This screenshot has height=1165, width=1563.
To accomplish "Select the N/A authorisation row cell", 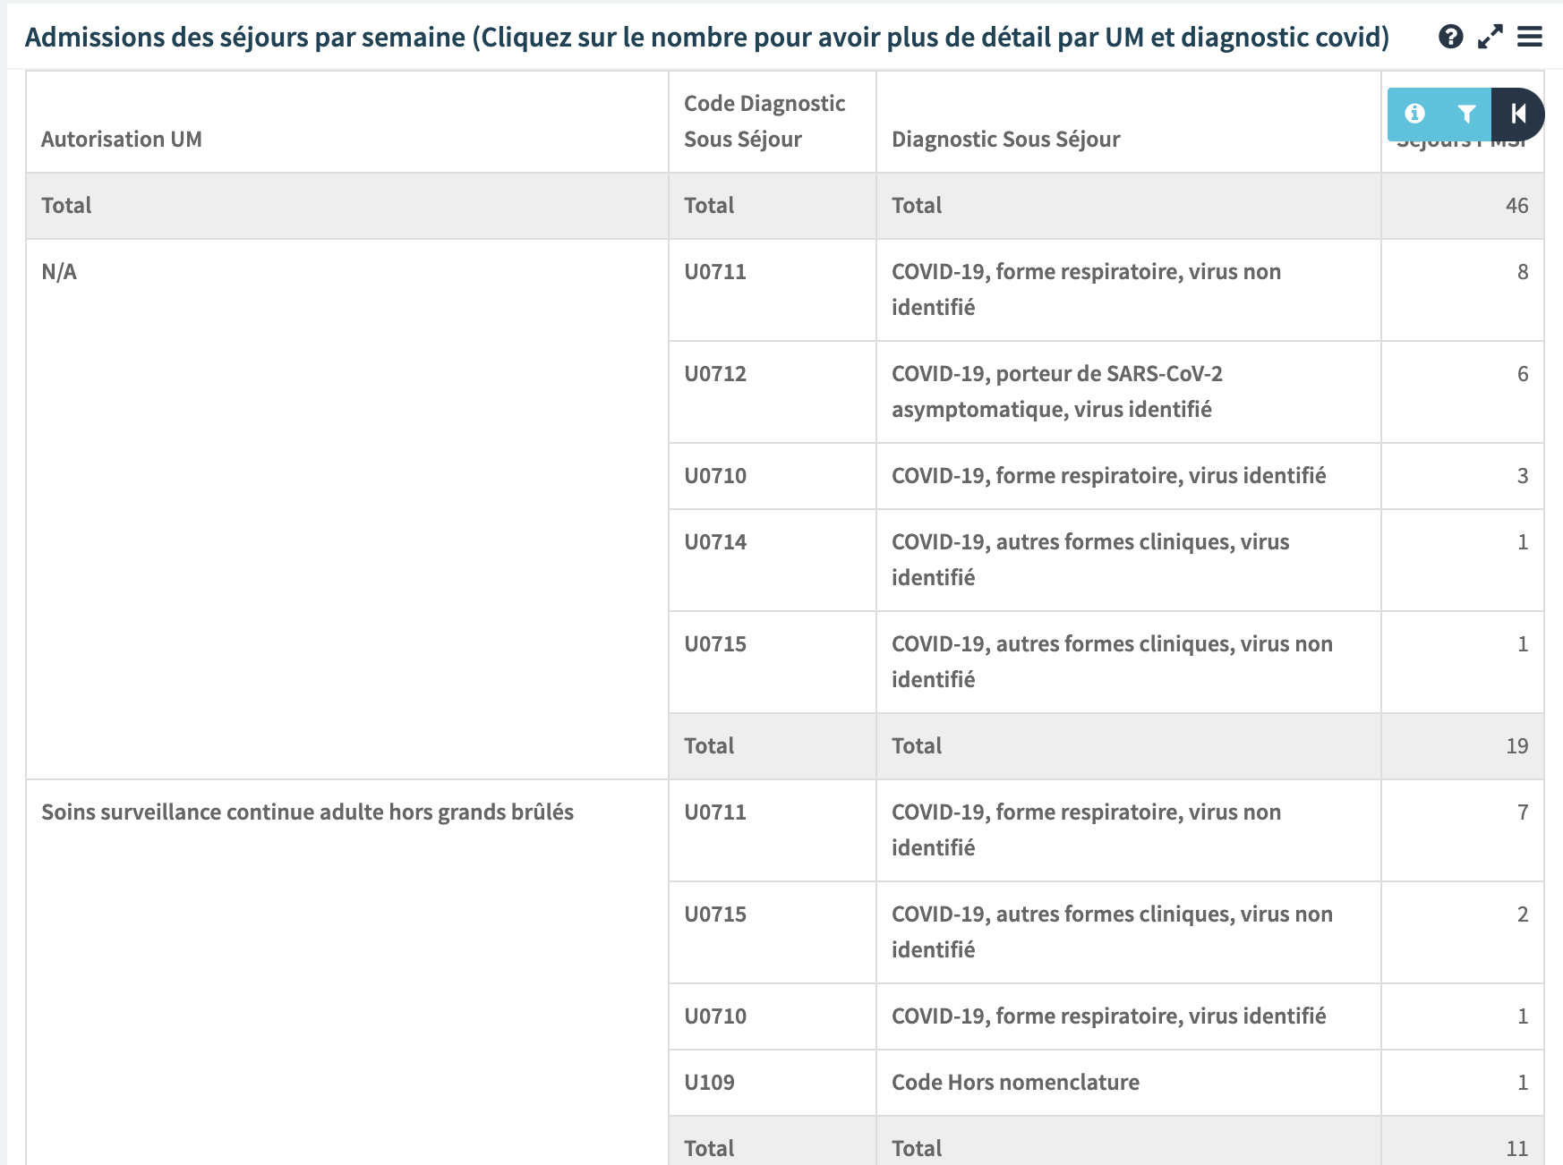I will pyautogui.click(x=347, y=509).
